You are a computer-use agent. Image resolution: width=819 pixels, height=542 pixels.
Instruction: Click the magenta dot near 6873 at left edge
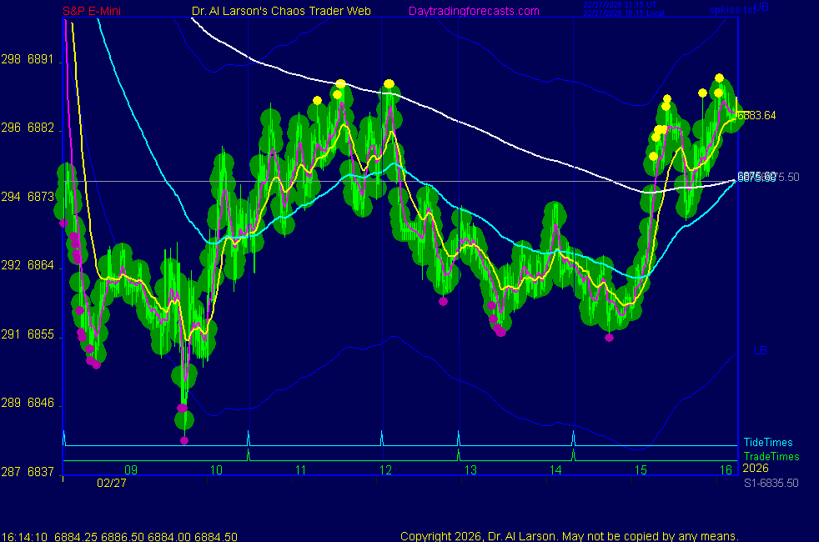[63, 223]
